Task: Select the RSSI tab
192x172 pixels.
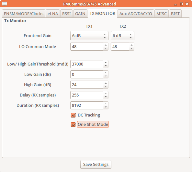Action: [66, 14]
